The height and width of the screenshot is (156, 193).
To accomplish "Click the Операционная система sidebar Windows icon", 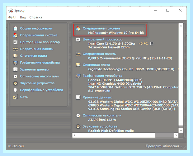I will click(x=15, y=35).
